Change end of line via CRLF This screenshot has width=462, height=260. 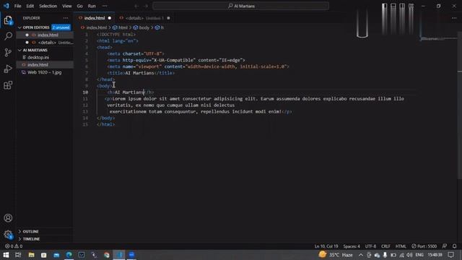click(x=385, y=246)
